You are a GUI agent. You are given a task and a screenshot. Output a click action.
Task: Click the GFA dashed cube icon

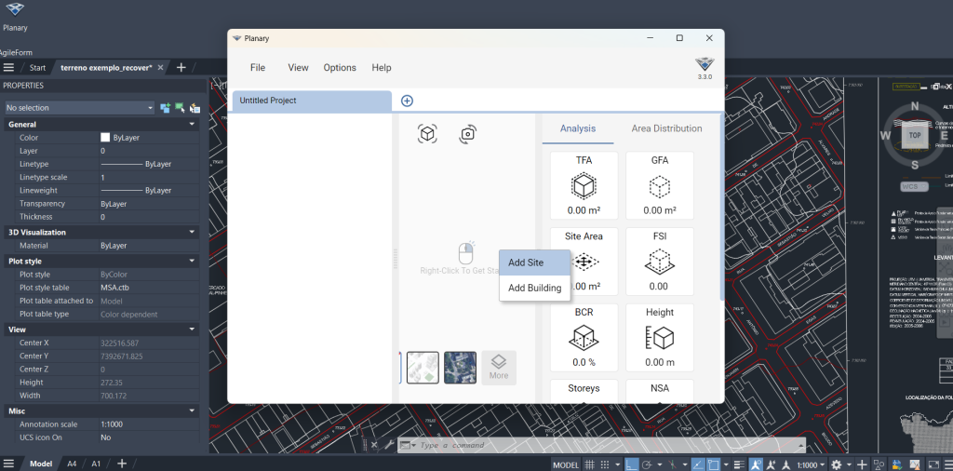660,185
